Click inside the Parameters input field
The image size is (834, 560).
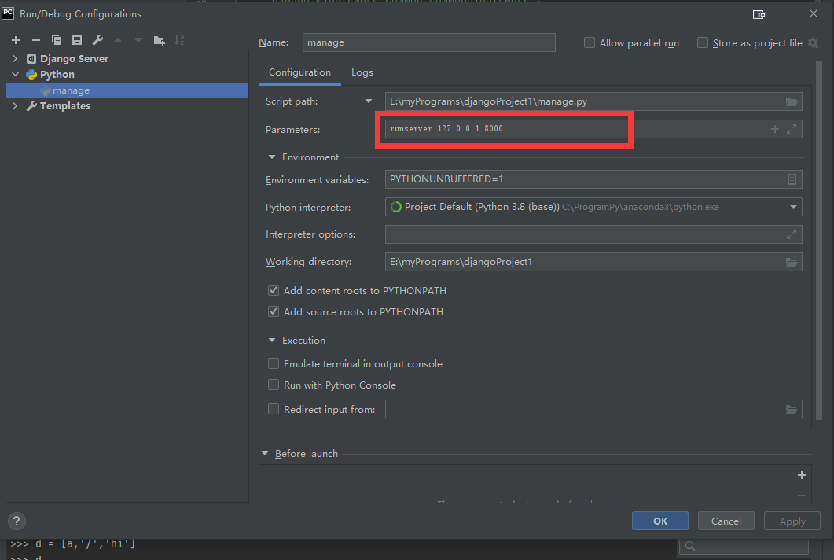503,128
